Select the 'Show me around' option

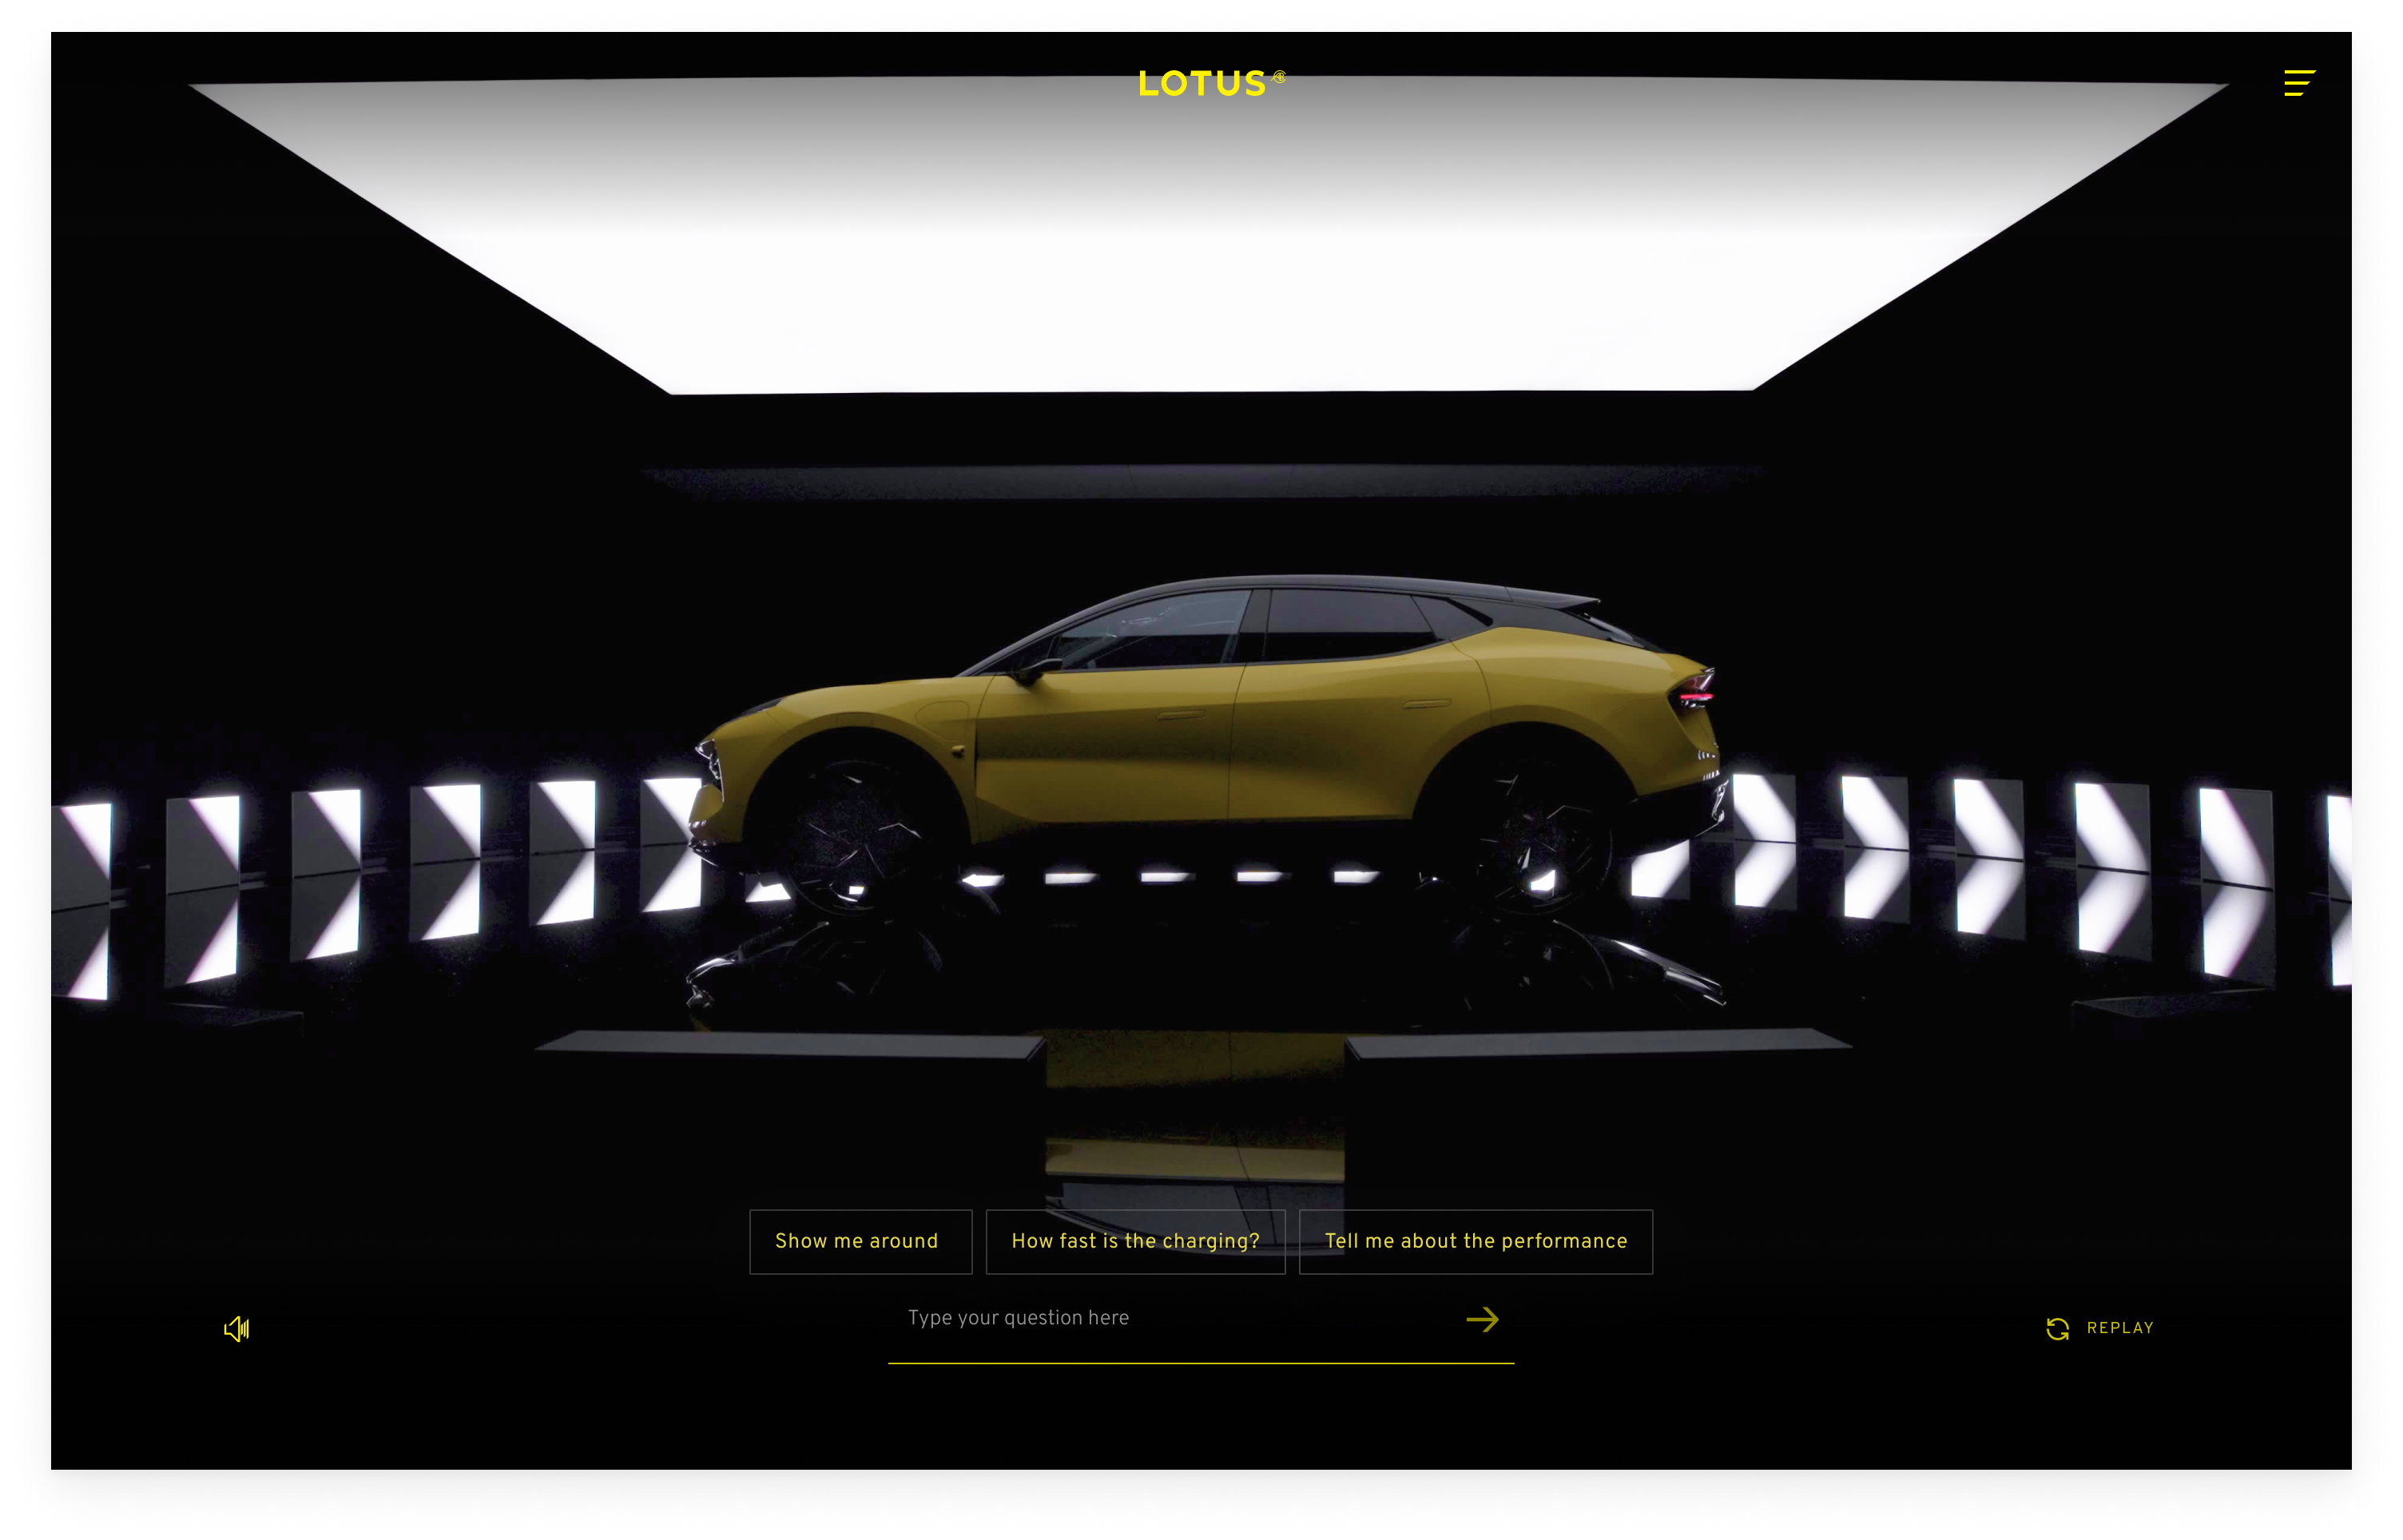pyautogui.click(x=860, y=1241)
